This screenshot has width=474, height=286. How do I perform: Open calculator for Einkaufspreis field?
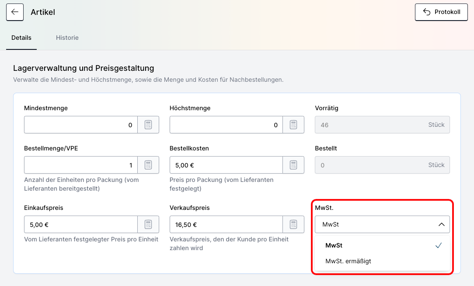[148, 224]
